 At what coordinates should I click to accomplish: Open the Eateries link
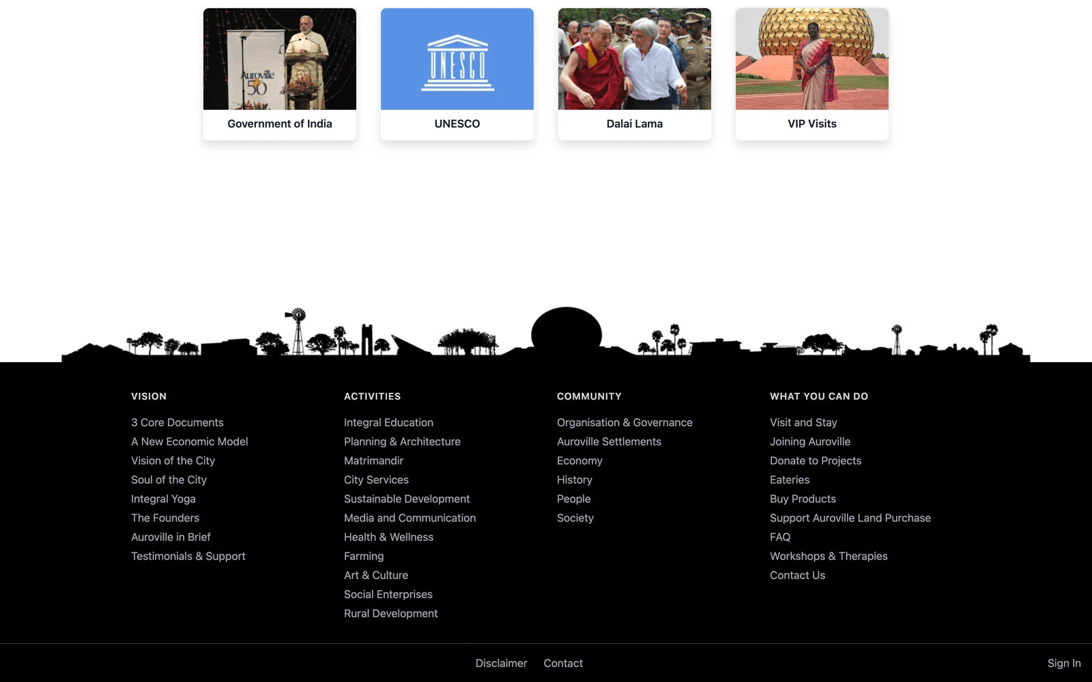click(x=790, y=479)
